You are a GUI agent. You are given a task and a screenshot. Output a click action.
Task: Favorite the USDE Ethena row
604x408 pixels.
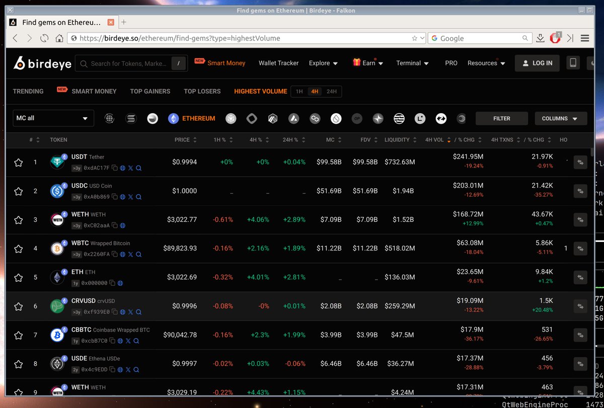pos(19,364)
